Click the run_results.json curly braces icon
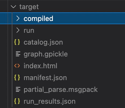 [x=17, y=101]
